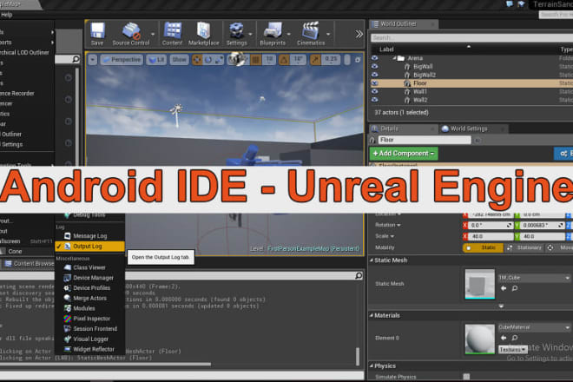Click the World Outliner search field

pyautogui.click(x=471, y=37)
